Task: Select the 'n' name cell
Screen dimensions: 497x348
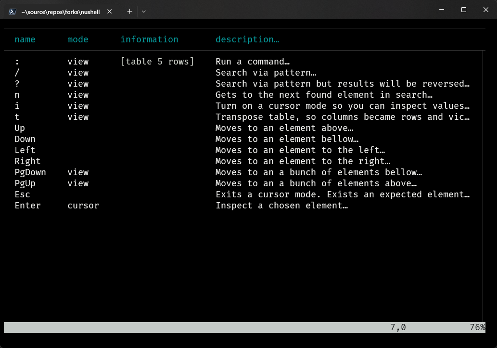Action: 17,95
